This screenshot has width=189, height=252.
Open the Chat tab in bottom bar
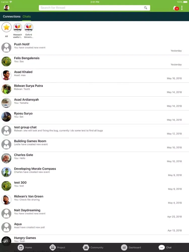[x=165, y=247]
